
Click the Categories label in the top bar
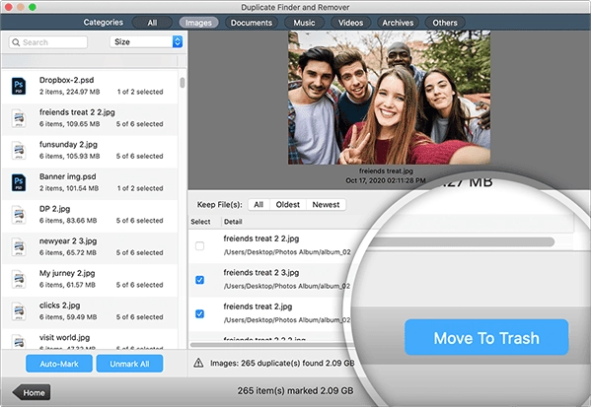tap(104, 23)
